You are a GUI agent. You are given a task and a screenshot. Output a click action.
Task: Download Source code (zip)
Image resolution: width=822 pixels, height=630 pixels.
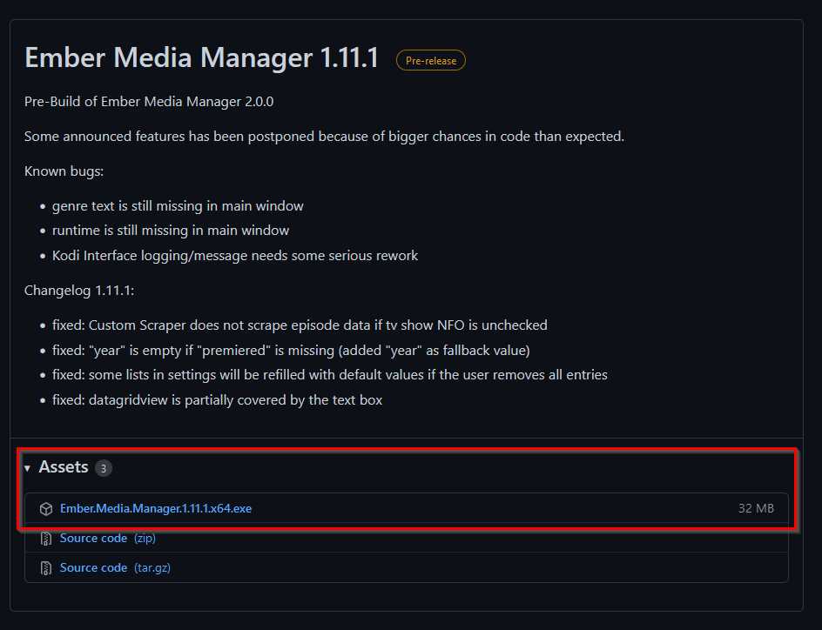coord(107,539)
